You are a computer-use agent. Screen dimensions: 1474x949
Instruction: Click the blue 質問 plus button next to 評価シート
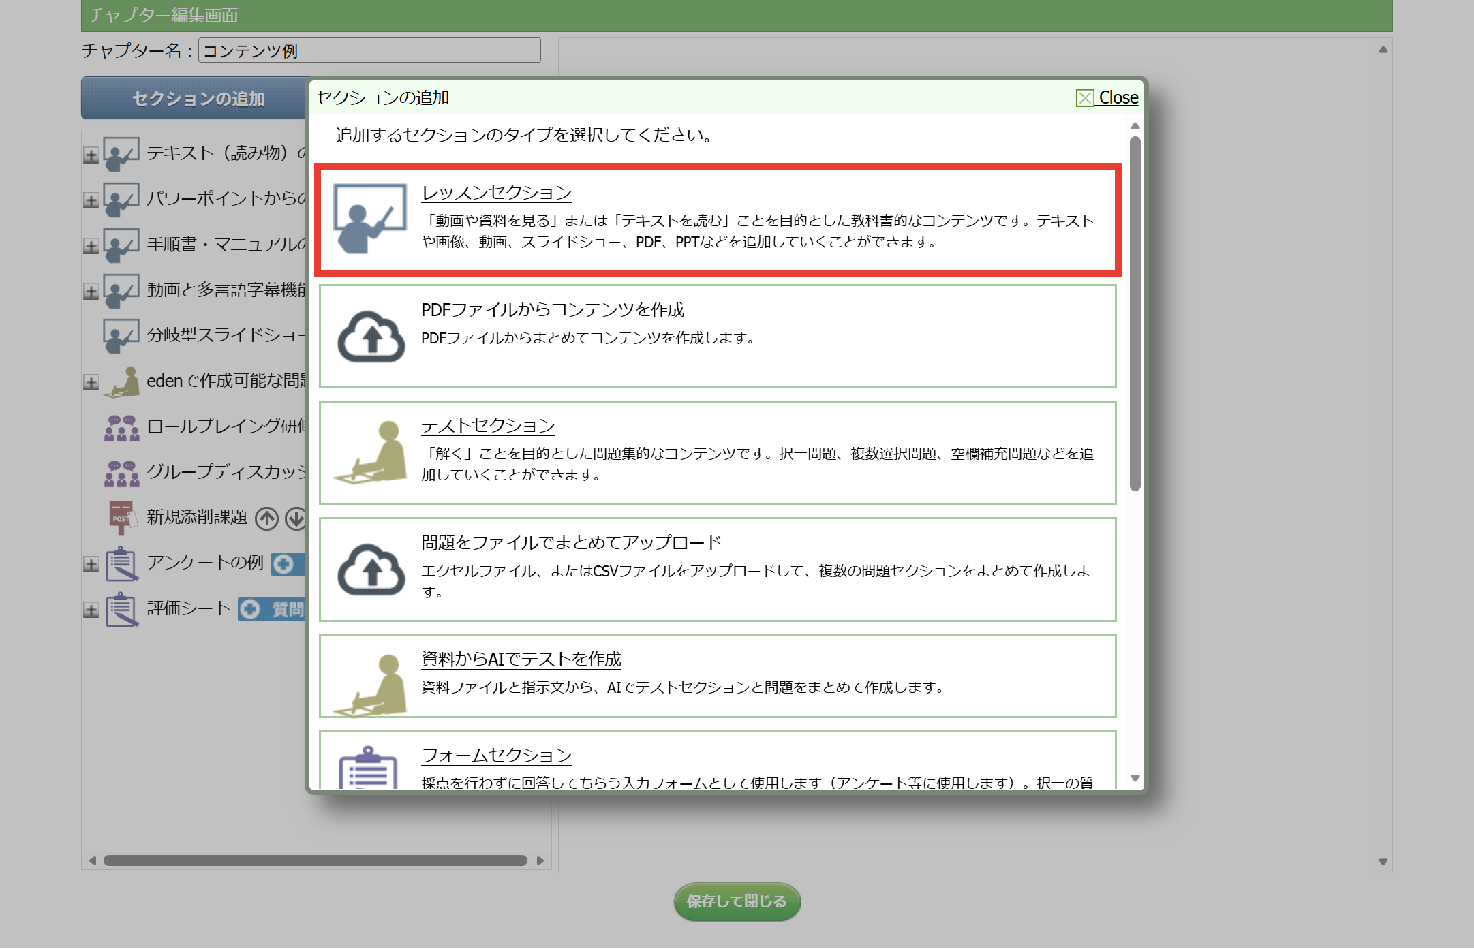(x=271, y=609)
